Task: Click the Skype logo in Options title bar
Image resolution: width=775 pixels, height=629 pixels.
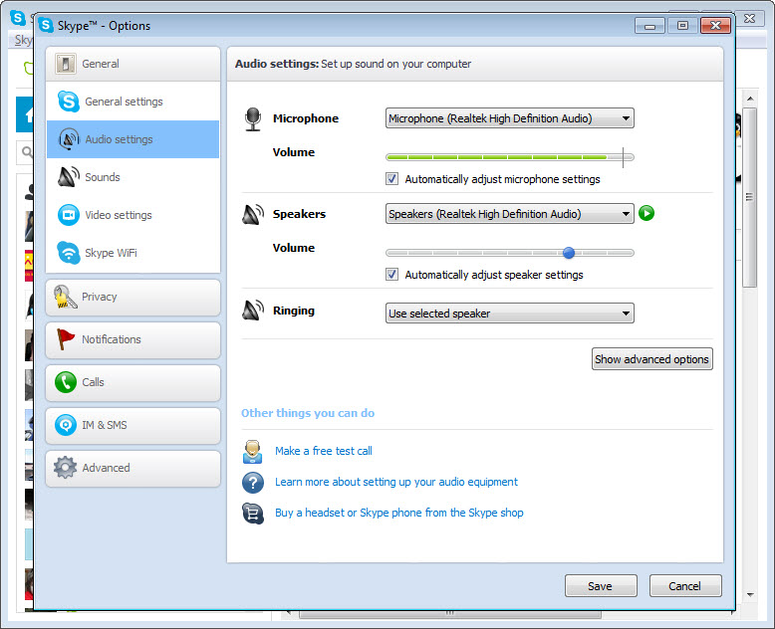Action: coord(46,25)
